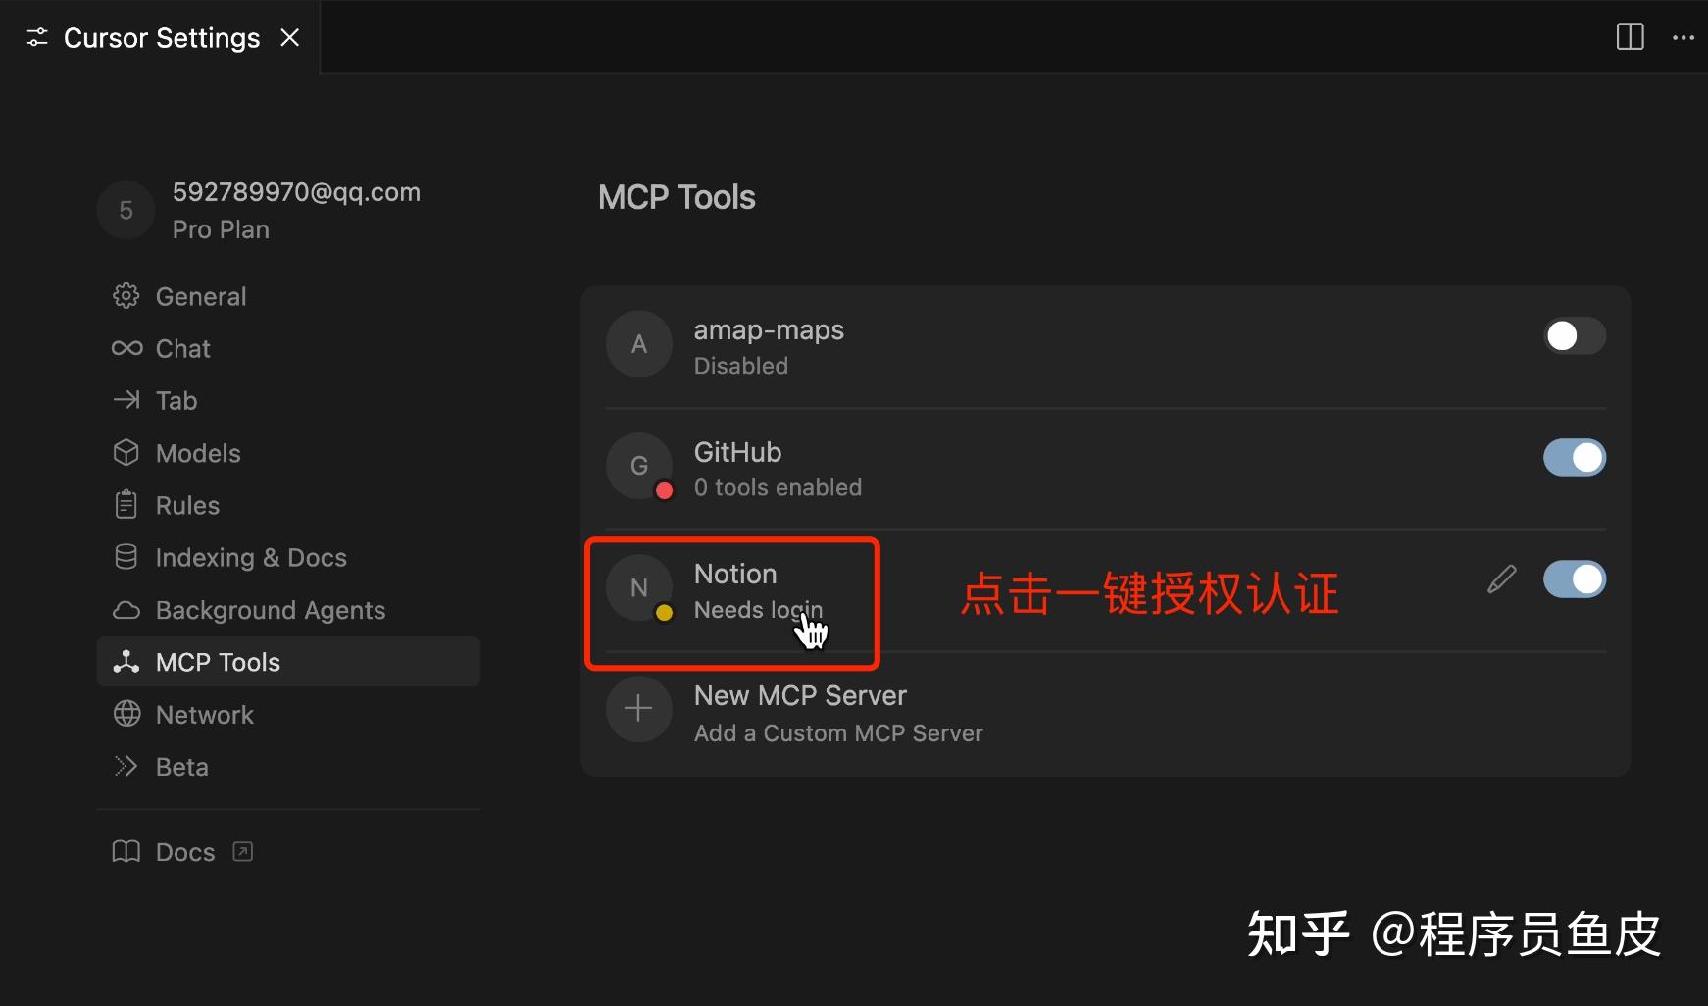The width and height of the screenshot is (1708, 1006).
Task: Click the account email 592789970@qq.com
Action: (x=296, y=192)
